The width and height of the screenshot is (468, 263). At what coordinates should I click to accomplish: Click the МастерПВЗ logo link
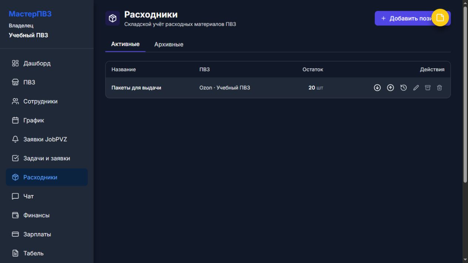tap(30, 14)
